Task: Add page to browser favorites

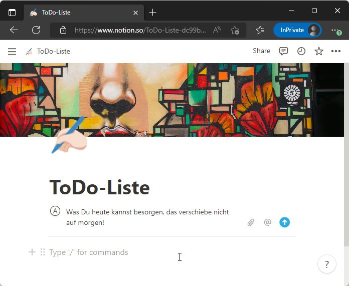Action: pos(235,30)
